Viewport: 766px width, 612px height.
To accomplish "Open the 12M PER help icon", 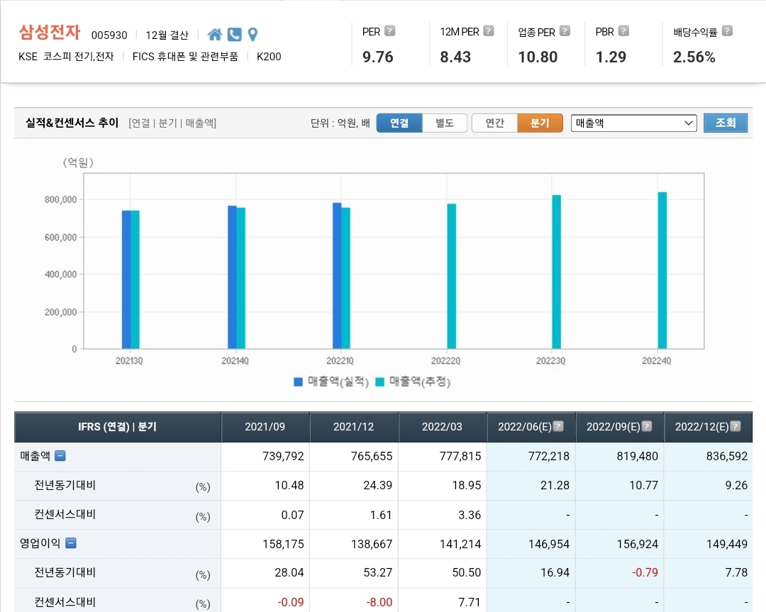I will 489,30.
